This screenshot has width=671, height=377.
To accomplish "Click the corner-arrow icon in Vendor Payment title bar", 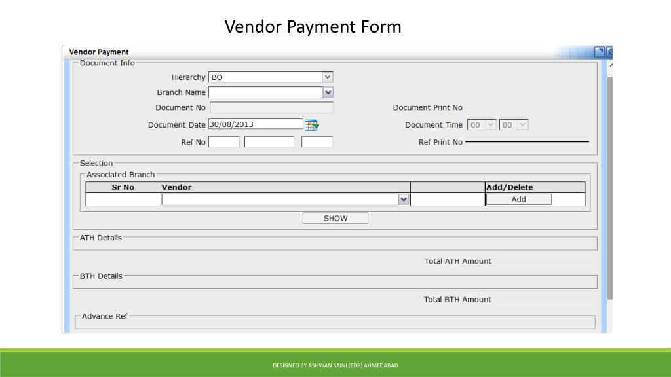I will click(x=600, y=52).
